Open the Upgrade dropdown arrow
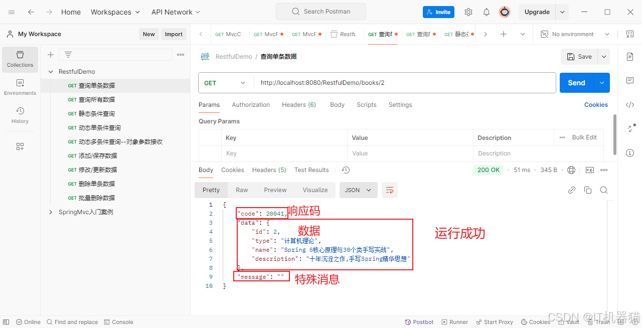Viewport: 642px width, 328px height. pyautogui.click(x=562, y=12)
